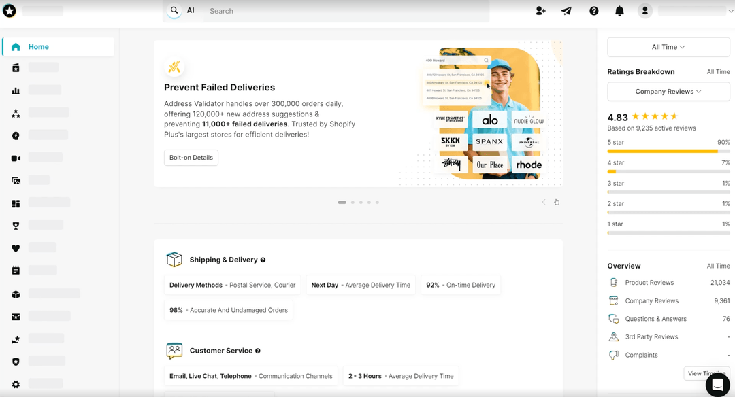Open the video camera icon in sidebar
Image resolution: width=735 pixels, height=397 pixels.
(x=16, y=158)
